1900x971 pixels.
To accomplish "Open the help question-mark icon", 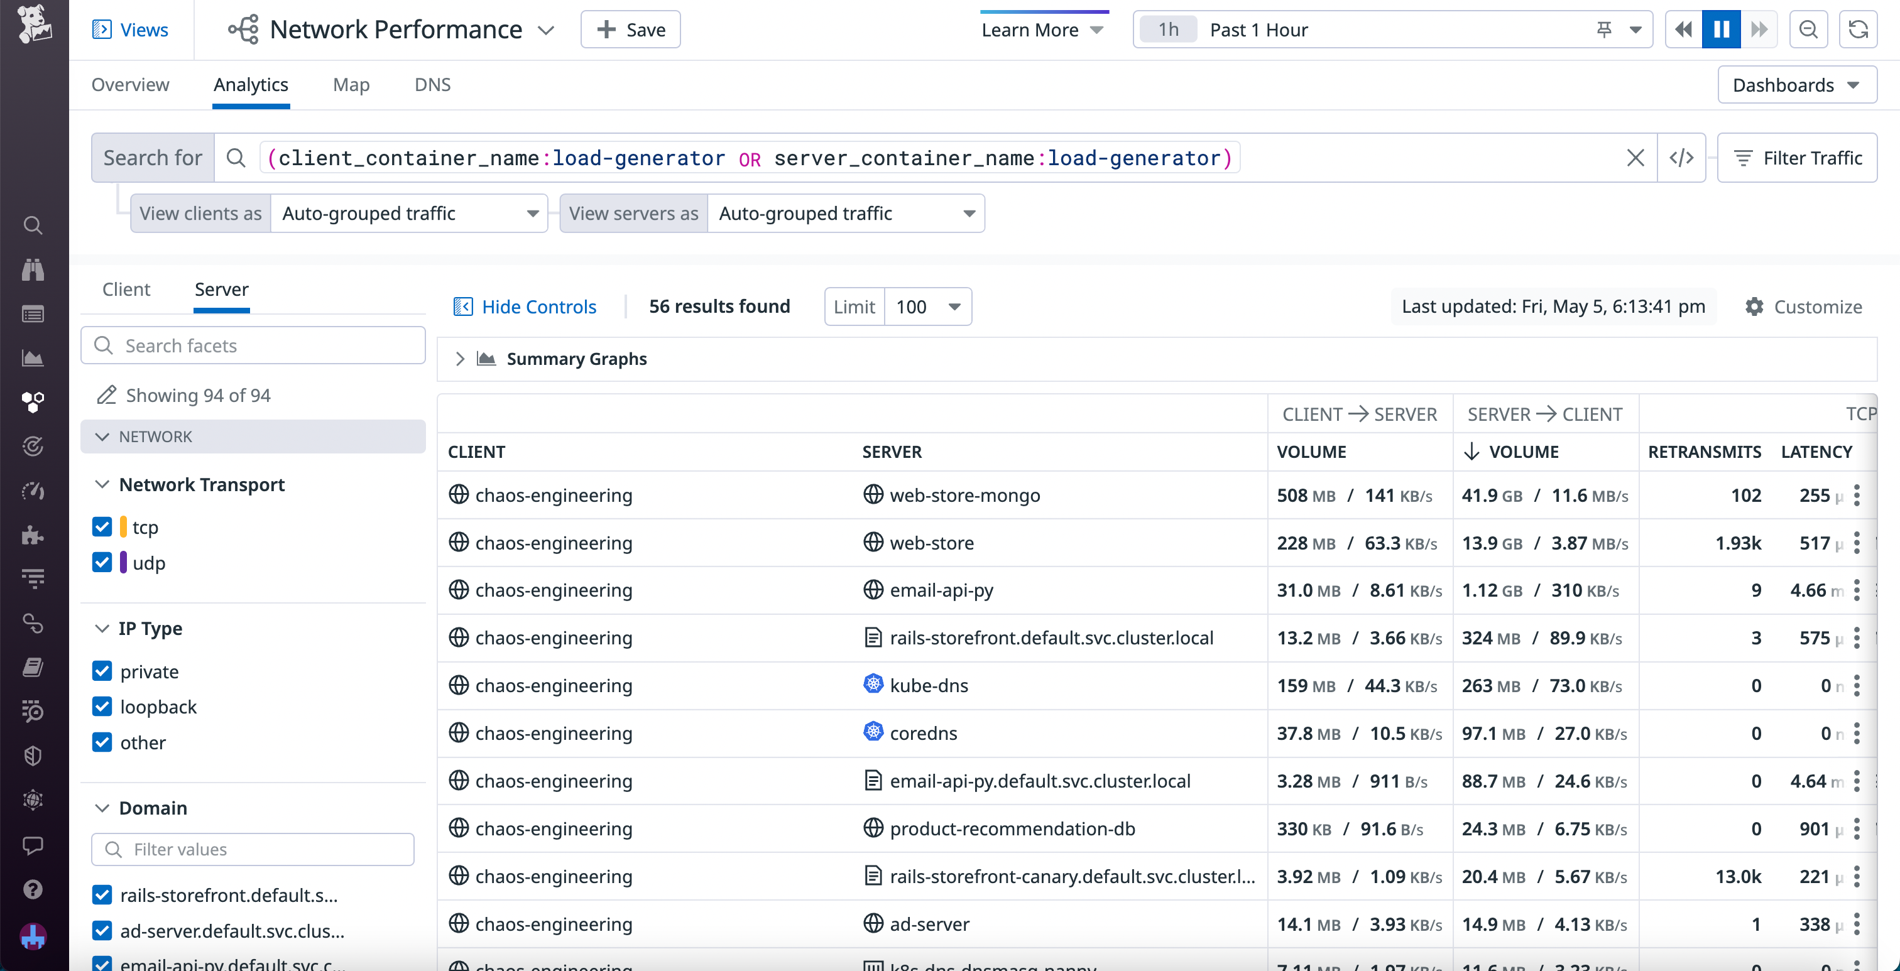I will (x=33, y=890).
